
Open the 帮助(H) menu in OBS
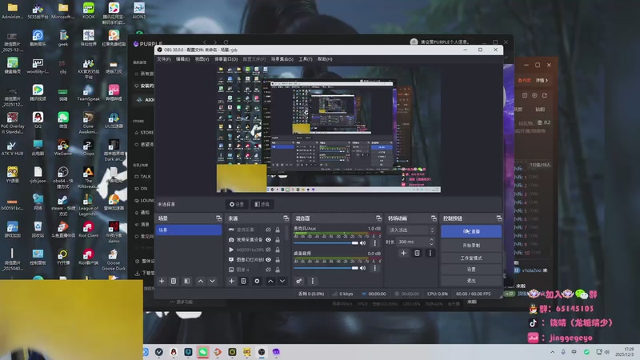tap(325, 59)
